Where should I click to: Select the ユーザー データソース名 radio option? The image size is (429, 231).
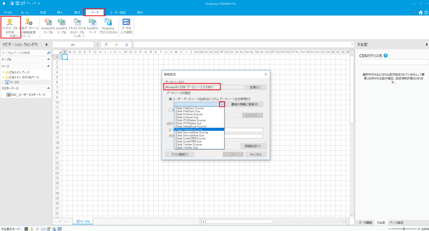point(170,99)
